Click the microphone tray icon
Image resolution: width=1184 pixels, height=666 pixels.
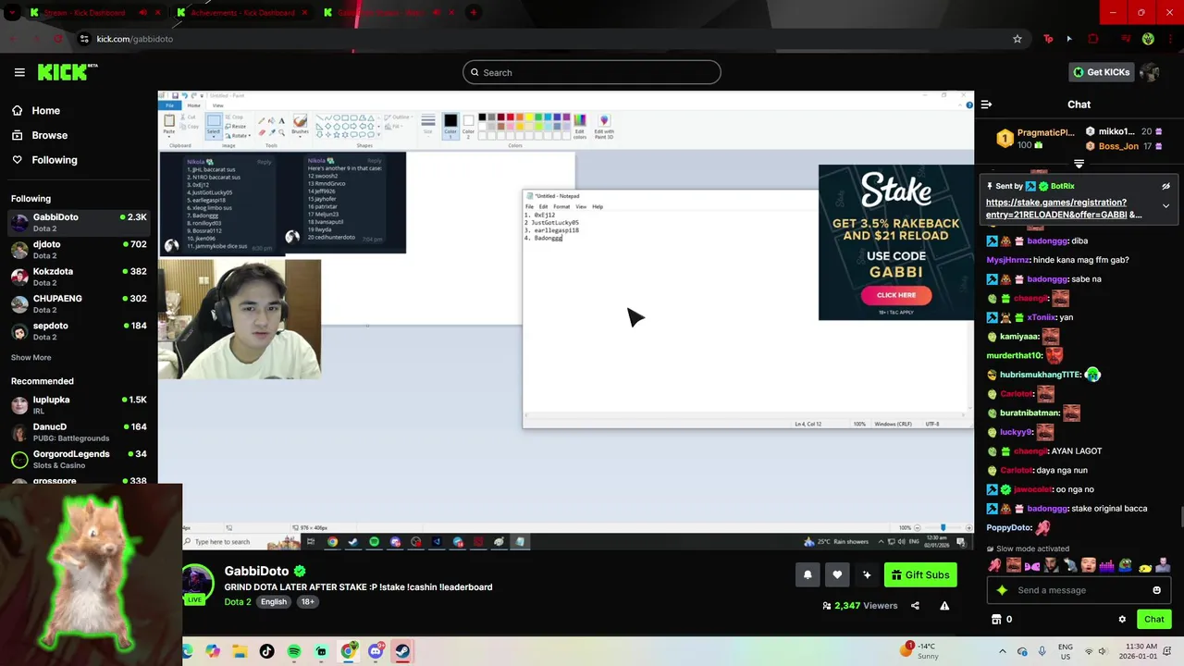1042,651
